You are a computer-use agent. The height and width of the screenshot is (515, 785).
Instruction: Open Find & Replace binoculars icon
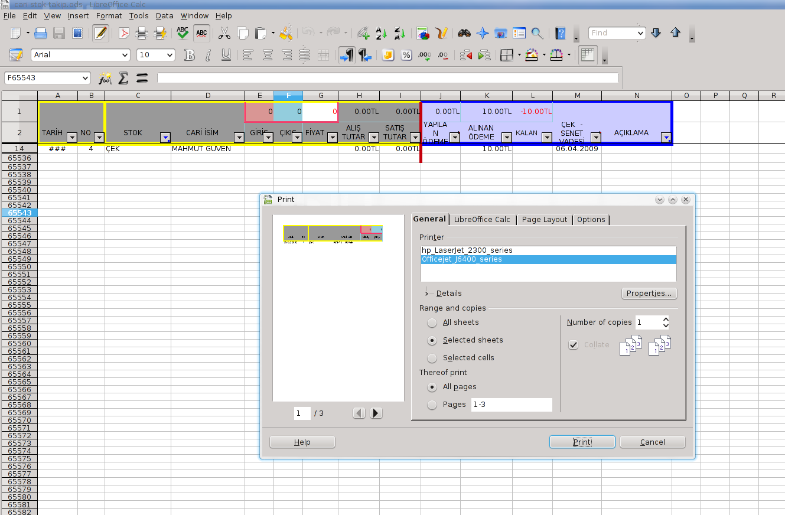pyautogui.click(x=464, y=33)
